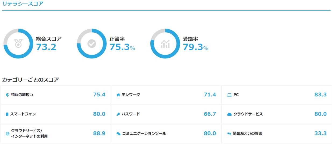Click the chat bubbles icon beside コミュニケーションツール

point(118,134)
